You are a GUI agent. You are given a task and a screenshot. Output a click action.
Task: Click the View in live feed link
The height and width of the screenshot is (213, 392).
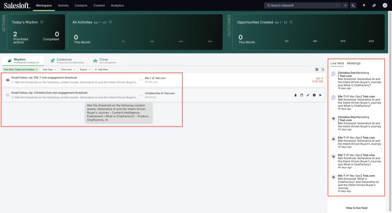[356, 208]
